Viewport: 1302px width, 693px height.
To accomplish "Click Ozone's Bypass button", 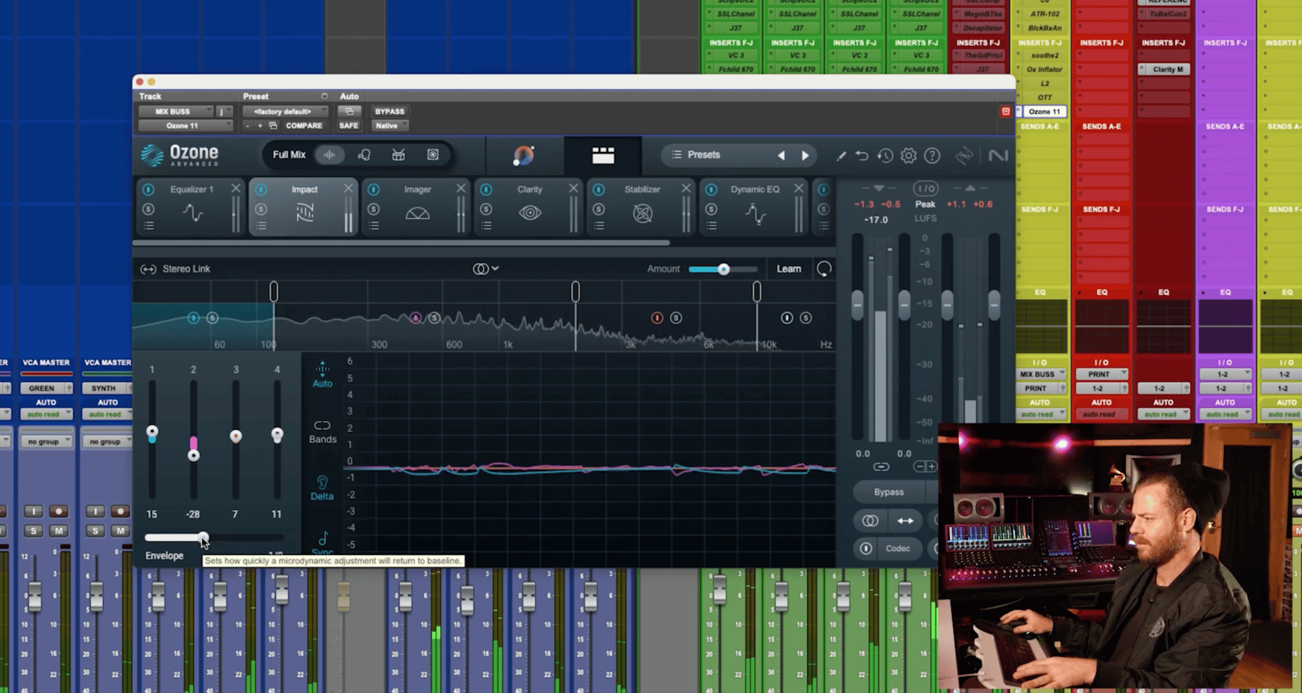I will [x=888, y=492].
